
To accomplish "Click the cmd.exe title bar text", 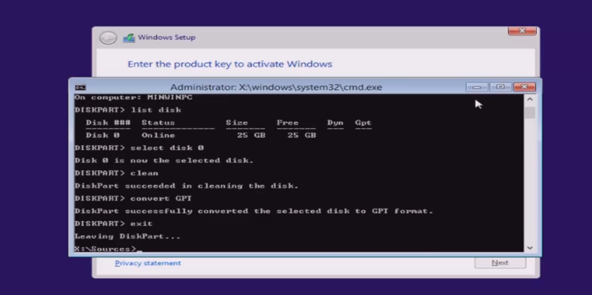I will pyautogui.click(x=276, y=87).
